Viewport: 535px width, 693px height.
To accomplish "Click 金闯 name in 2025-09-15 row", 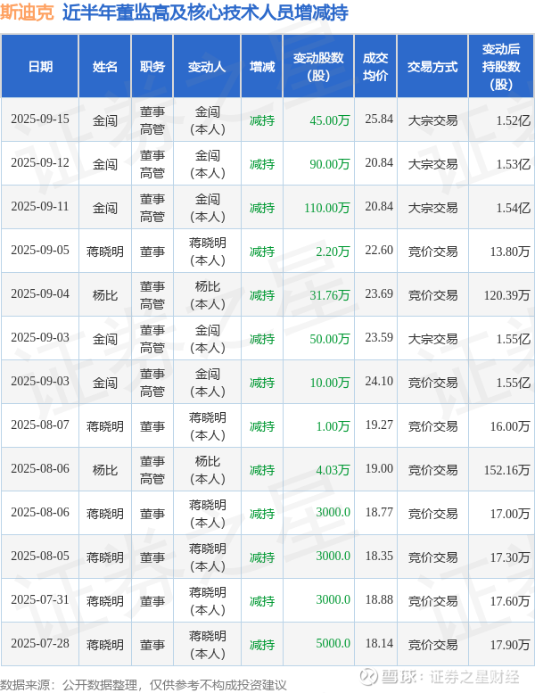I will (x=104, y=120).
